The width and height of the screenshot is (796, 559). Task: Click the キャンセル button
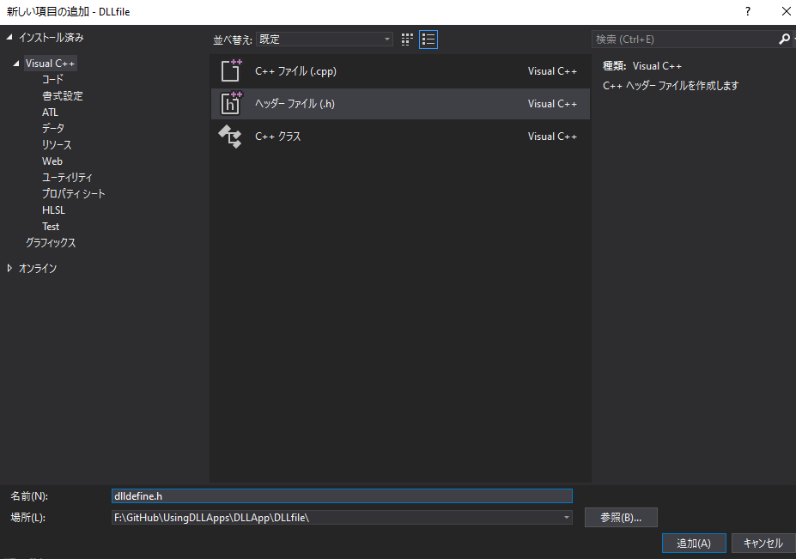[763, 544]
